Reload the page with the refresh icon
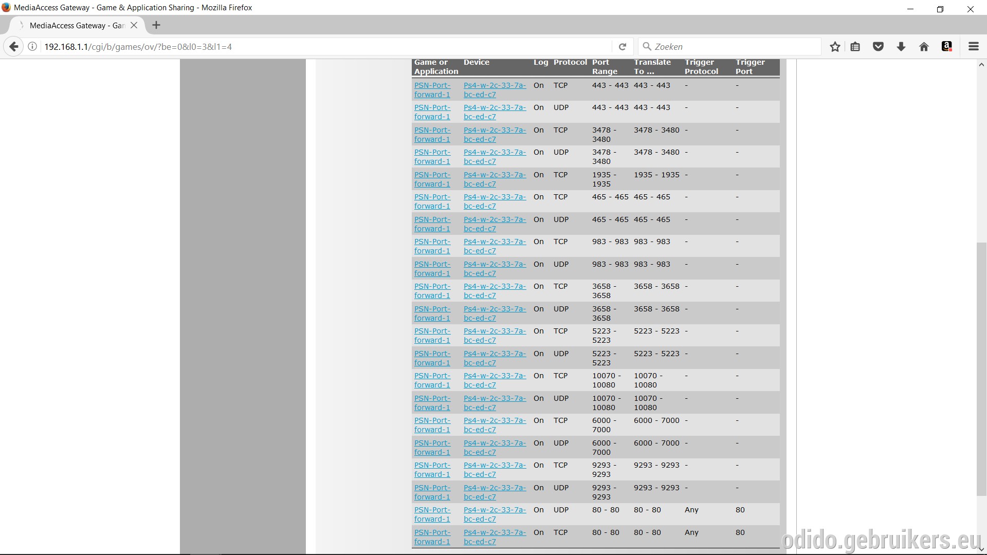This screenshot has width=987, height=555. pyautogui.click(x=622, y=47)
